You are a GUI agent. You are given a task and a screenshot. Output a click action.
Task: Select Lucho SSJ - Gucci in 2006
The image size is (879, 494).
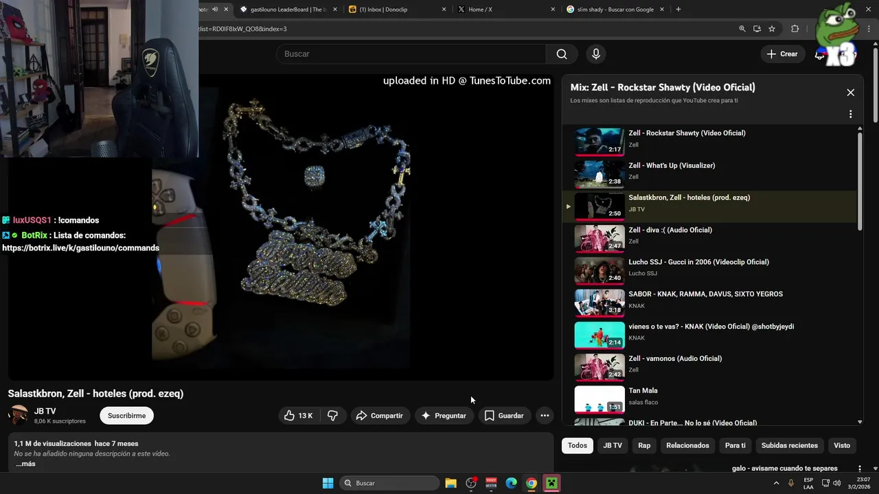coord(711,270)
